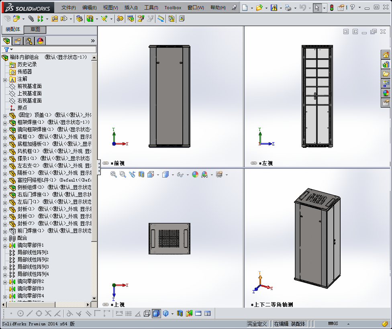Expand the 注解 tree node
Viewport: 392px width, 329px height.
(5, 80)
